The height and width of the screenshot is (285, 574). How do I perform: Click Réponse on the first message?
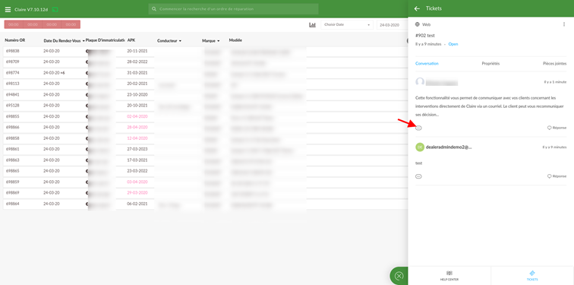coord(557,128)
